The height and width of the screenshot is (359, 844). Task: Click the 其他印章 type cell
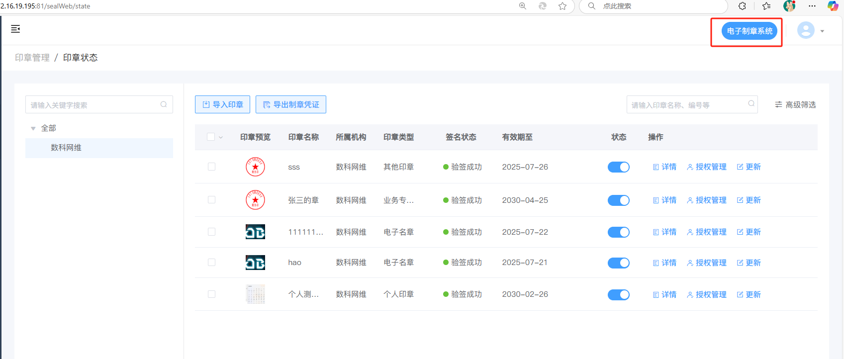point(398,167)
